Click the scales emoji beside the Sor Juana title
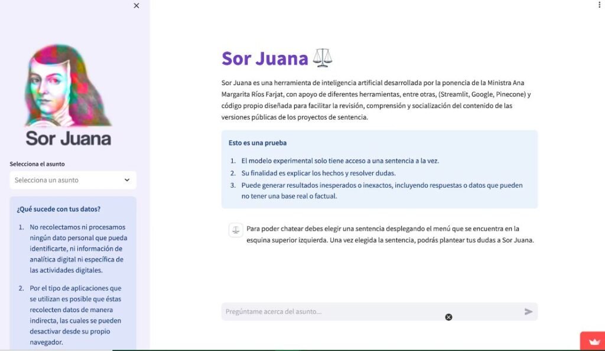 [x=323, y=58]
